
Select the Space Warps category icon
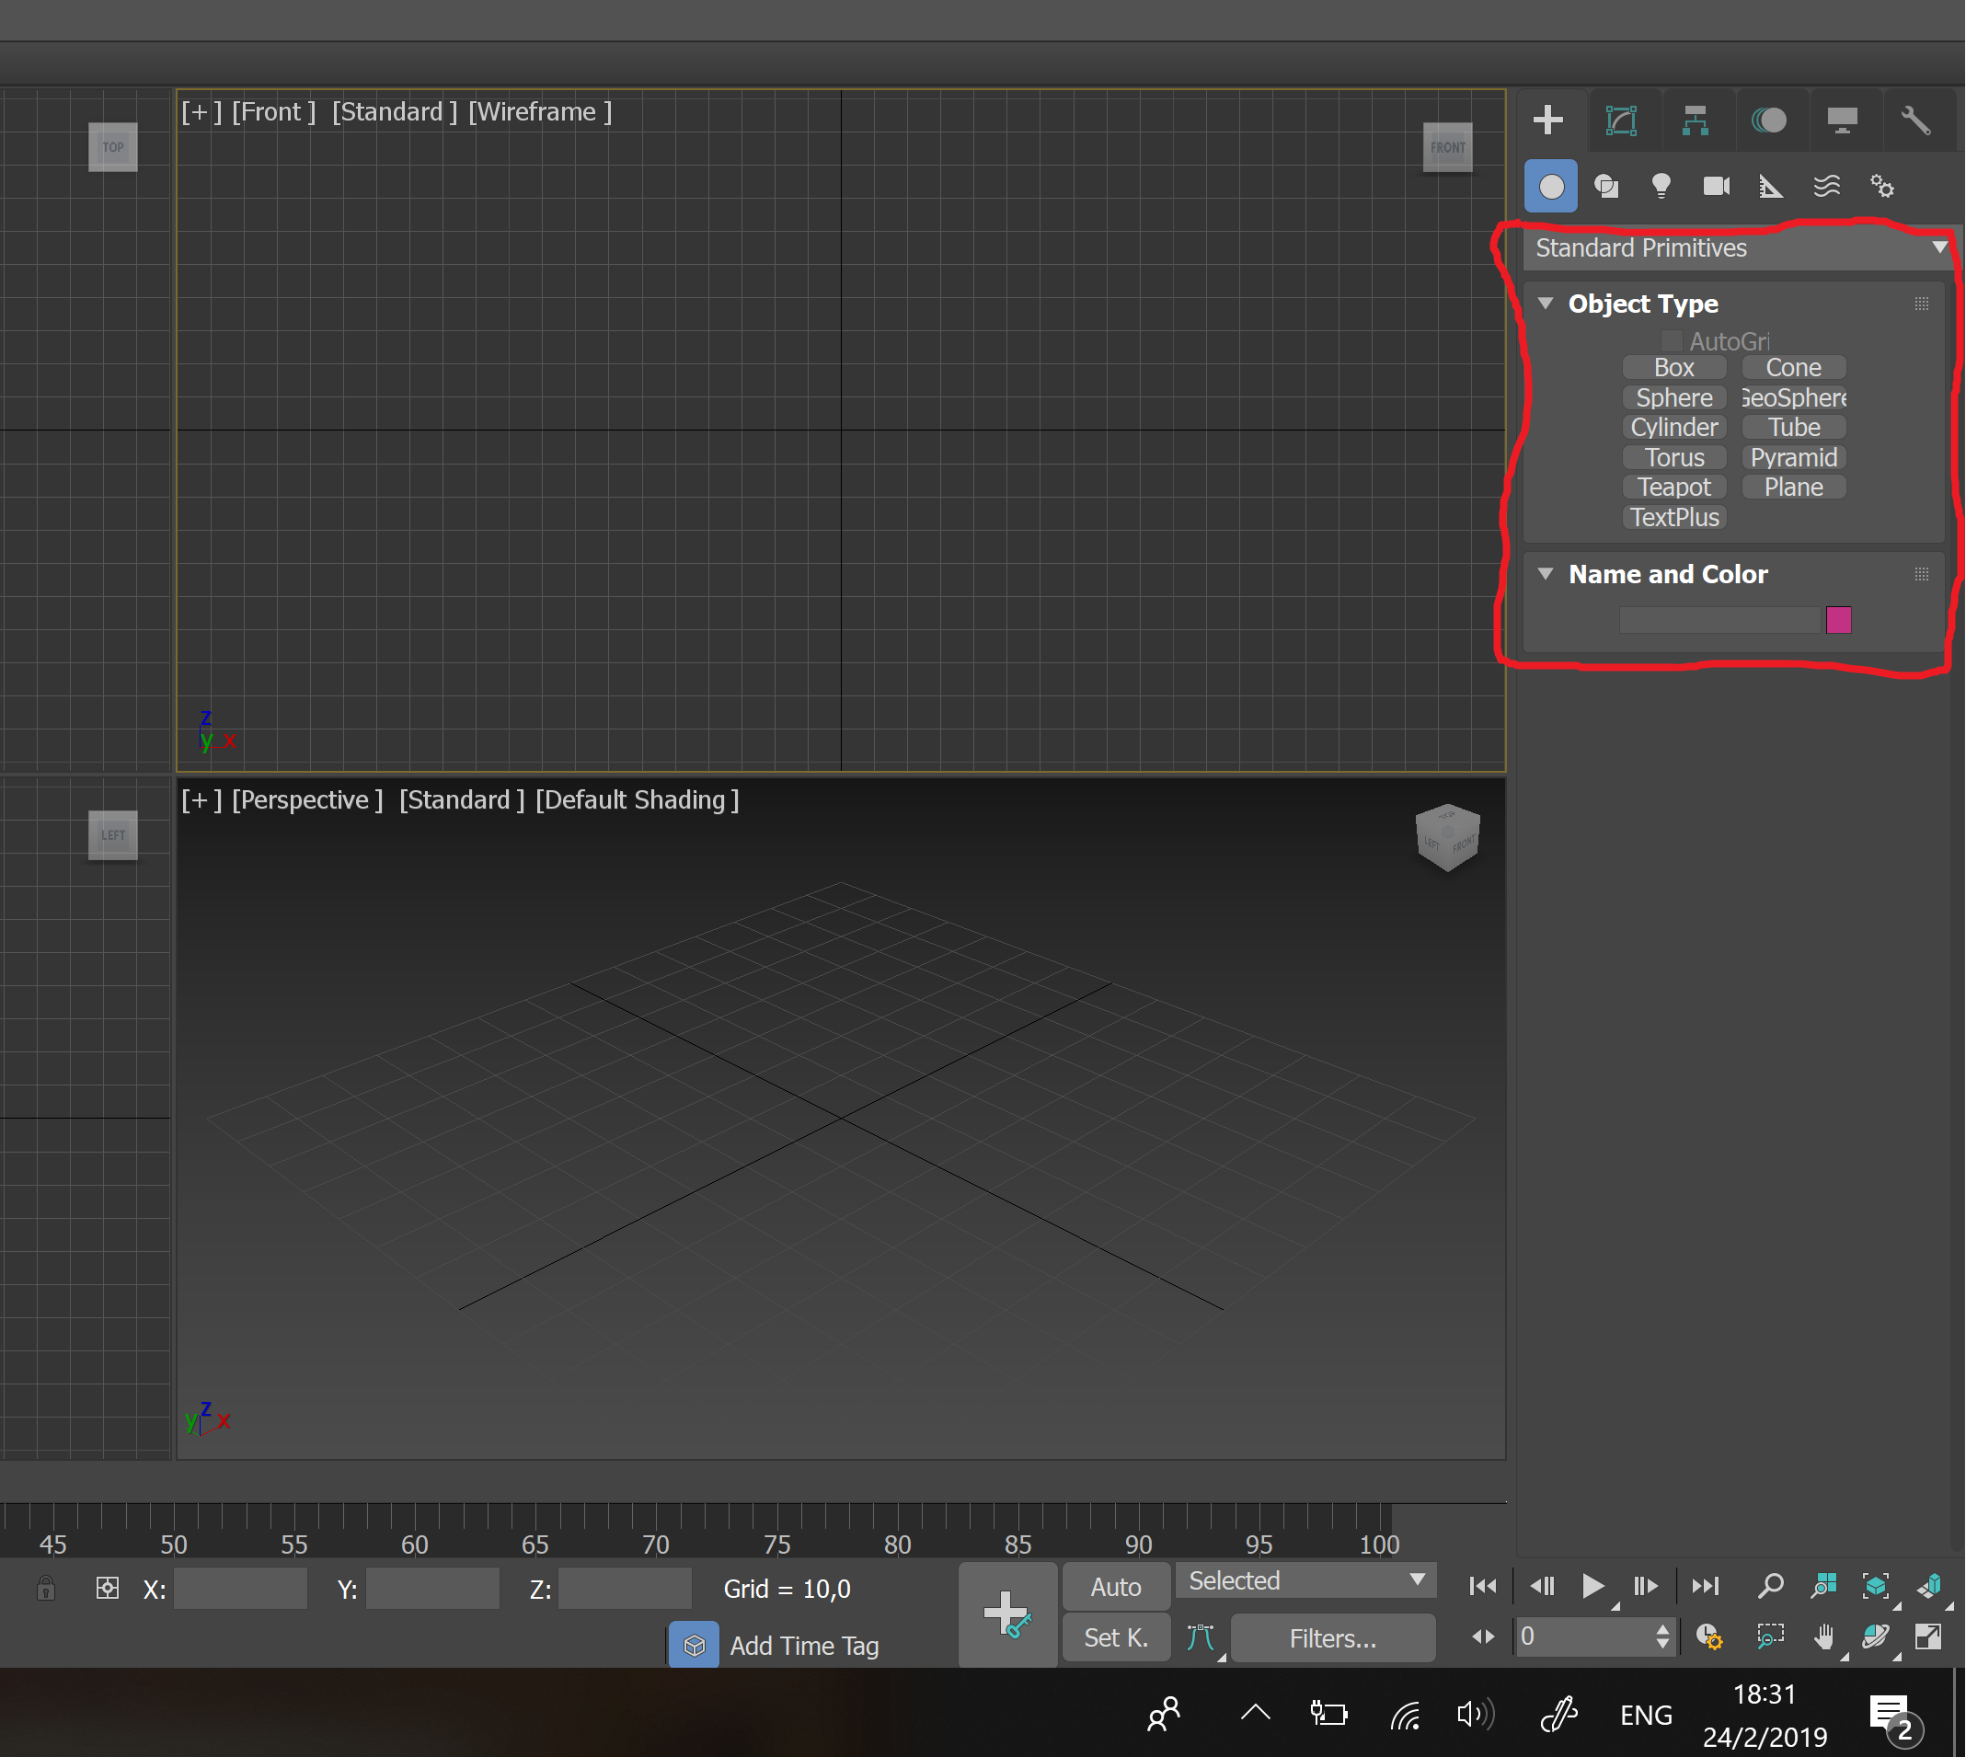(x=1826, y=187)
